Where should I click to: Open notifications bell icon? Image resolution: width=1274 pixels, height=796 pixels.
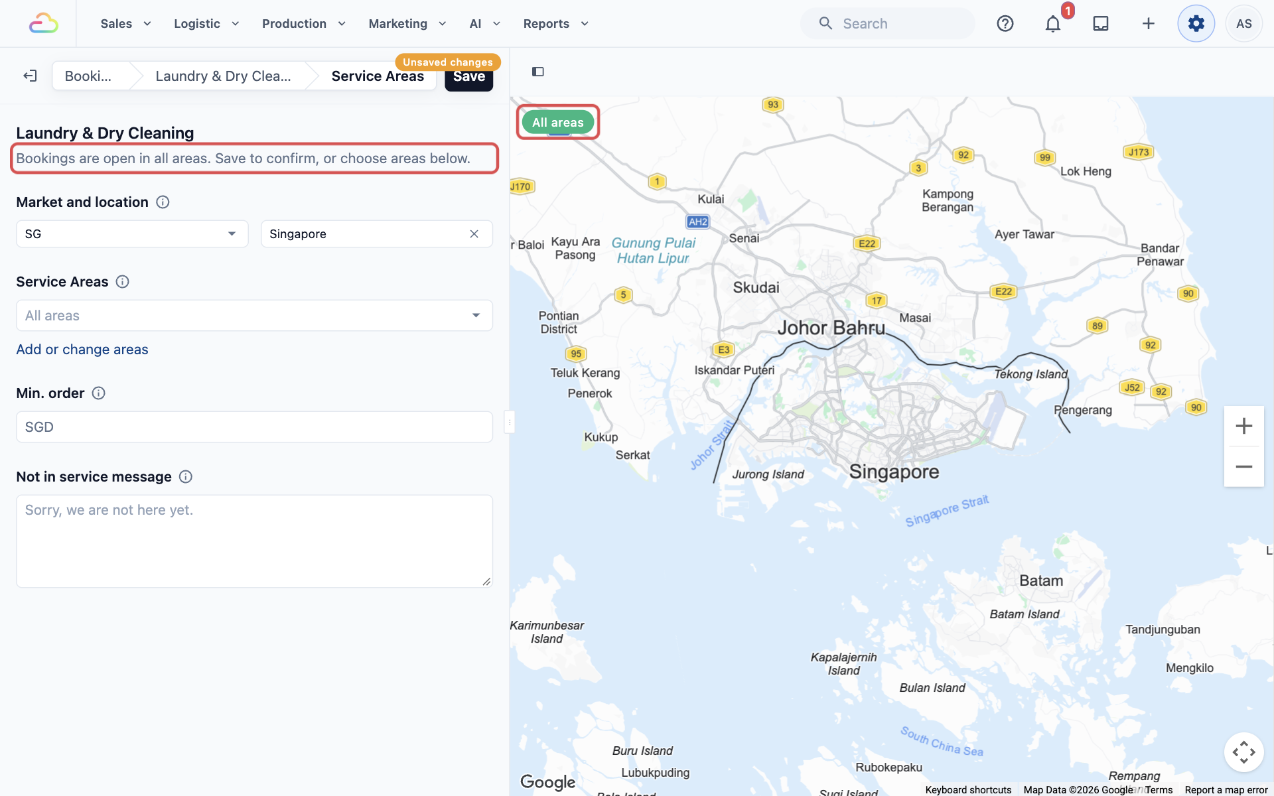pos(1053,24)
